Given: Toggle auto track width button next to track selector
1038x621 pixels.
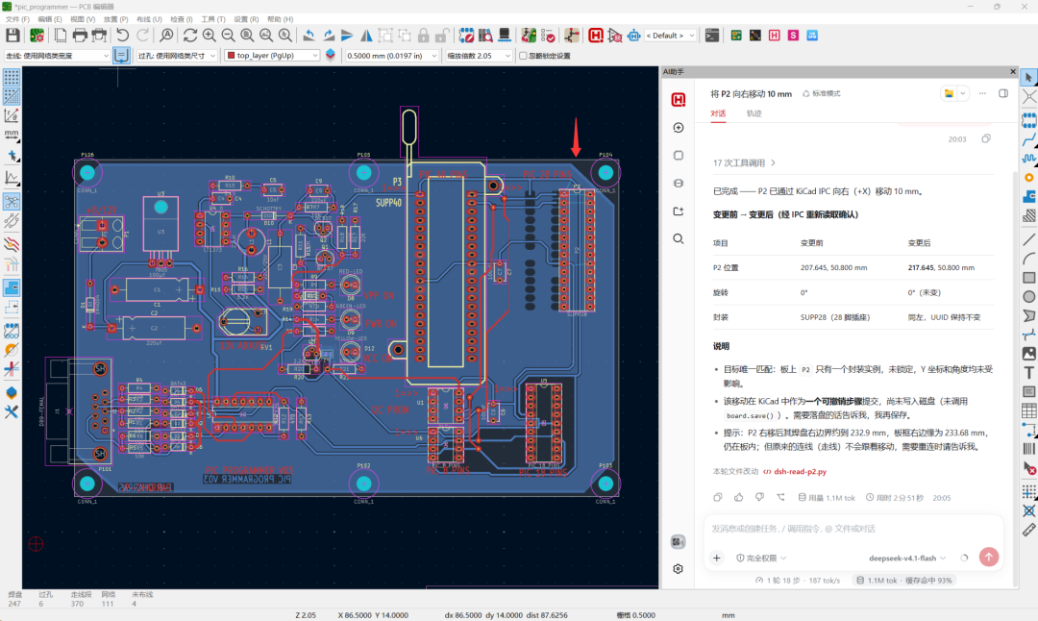Looking at the screenshot, I should pyautogui.click(x=121, y=56).
